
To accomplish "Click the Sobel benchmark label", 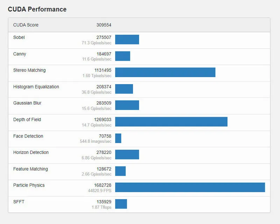I will (x=19, y=37).
